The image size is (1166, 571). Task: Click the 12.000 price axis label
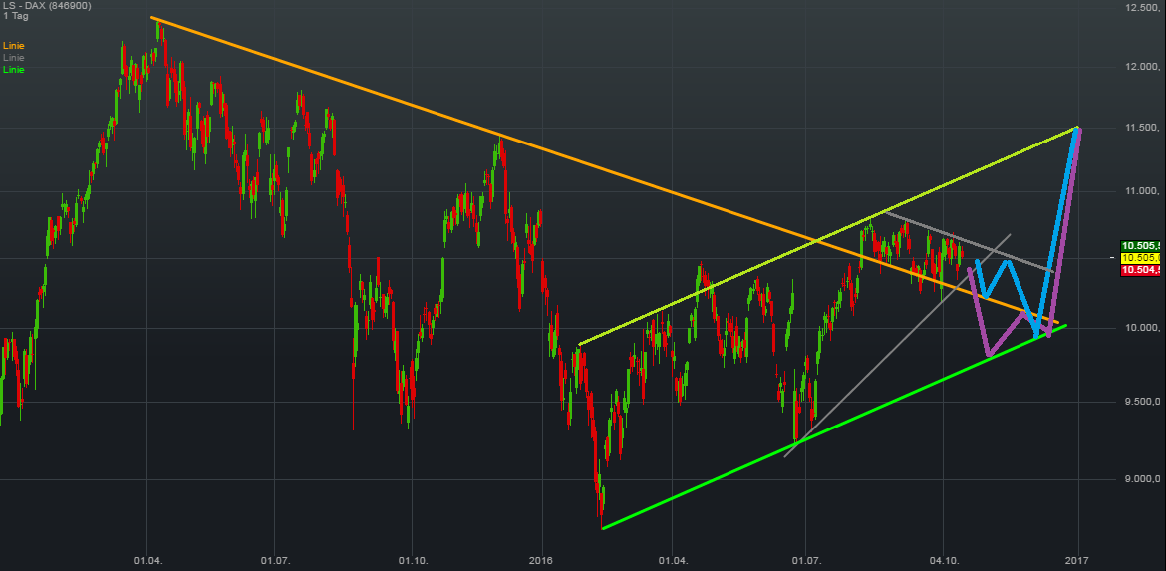point(1142,68)
